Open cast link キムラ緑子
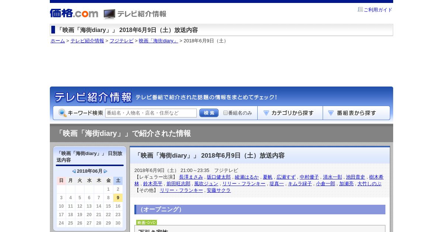443x232 pixels. 300,184
